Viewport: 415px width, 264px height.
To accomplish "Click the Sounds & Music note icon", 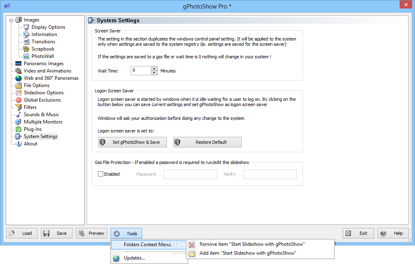I will pos(19,115).
